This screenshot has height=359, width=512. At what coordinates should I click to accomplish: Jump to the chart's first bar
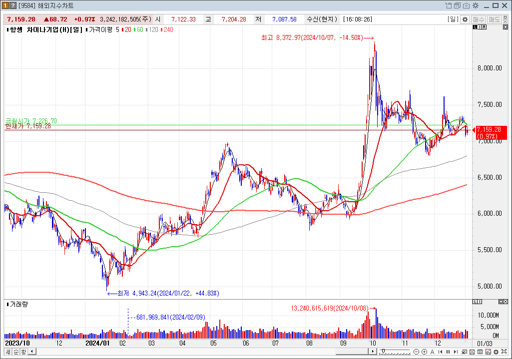click(x=440, y=352)
